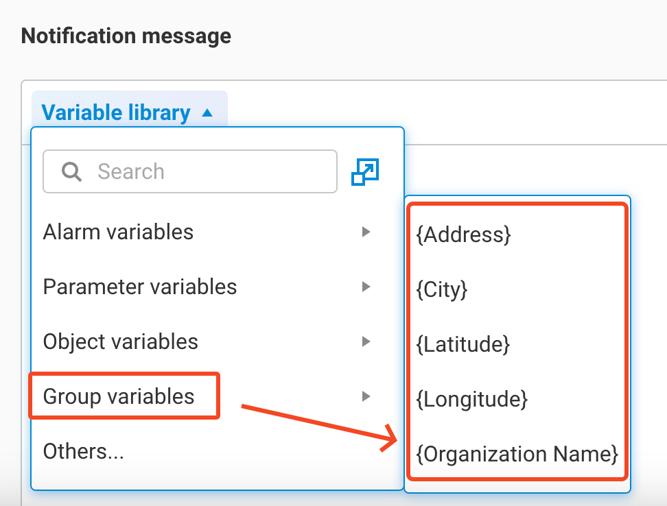Viewport: 667px width, 506px height.
Task: Open the Alarm variables submenu
Action: (118, 232)
